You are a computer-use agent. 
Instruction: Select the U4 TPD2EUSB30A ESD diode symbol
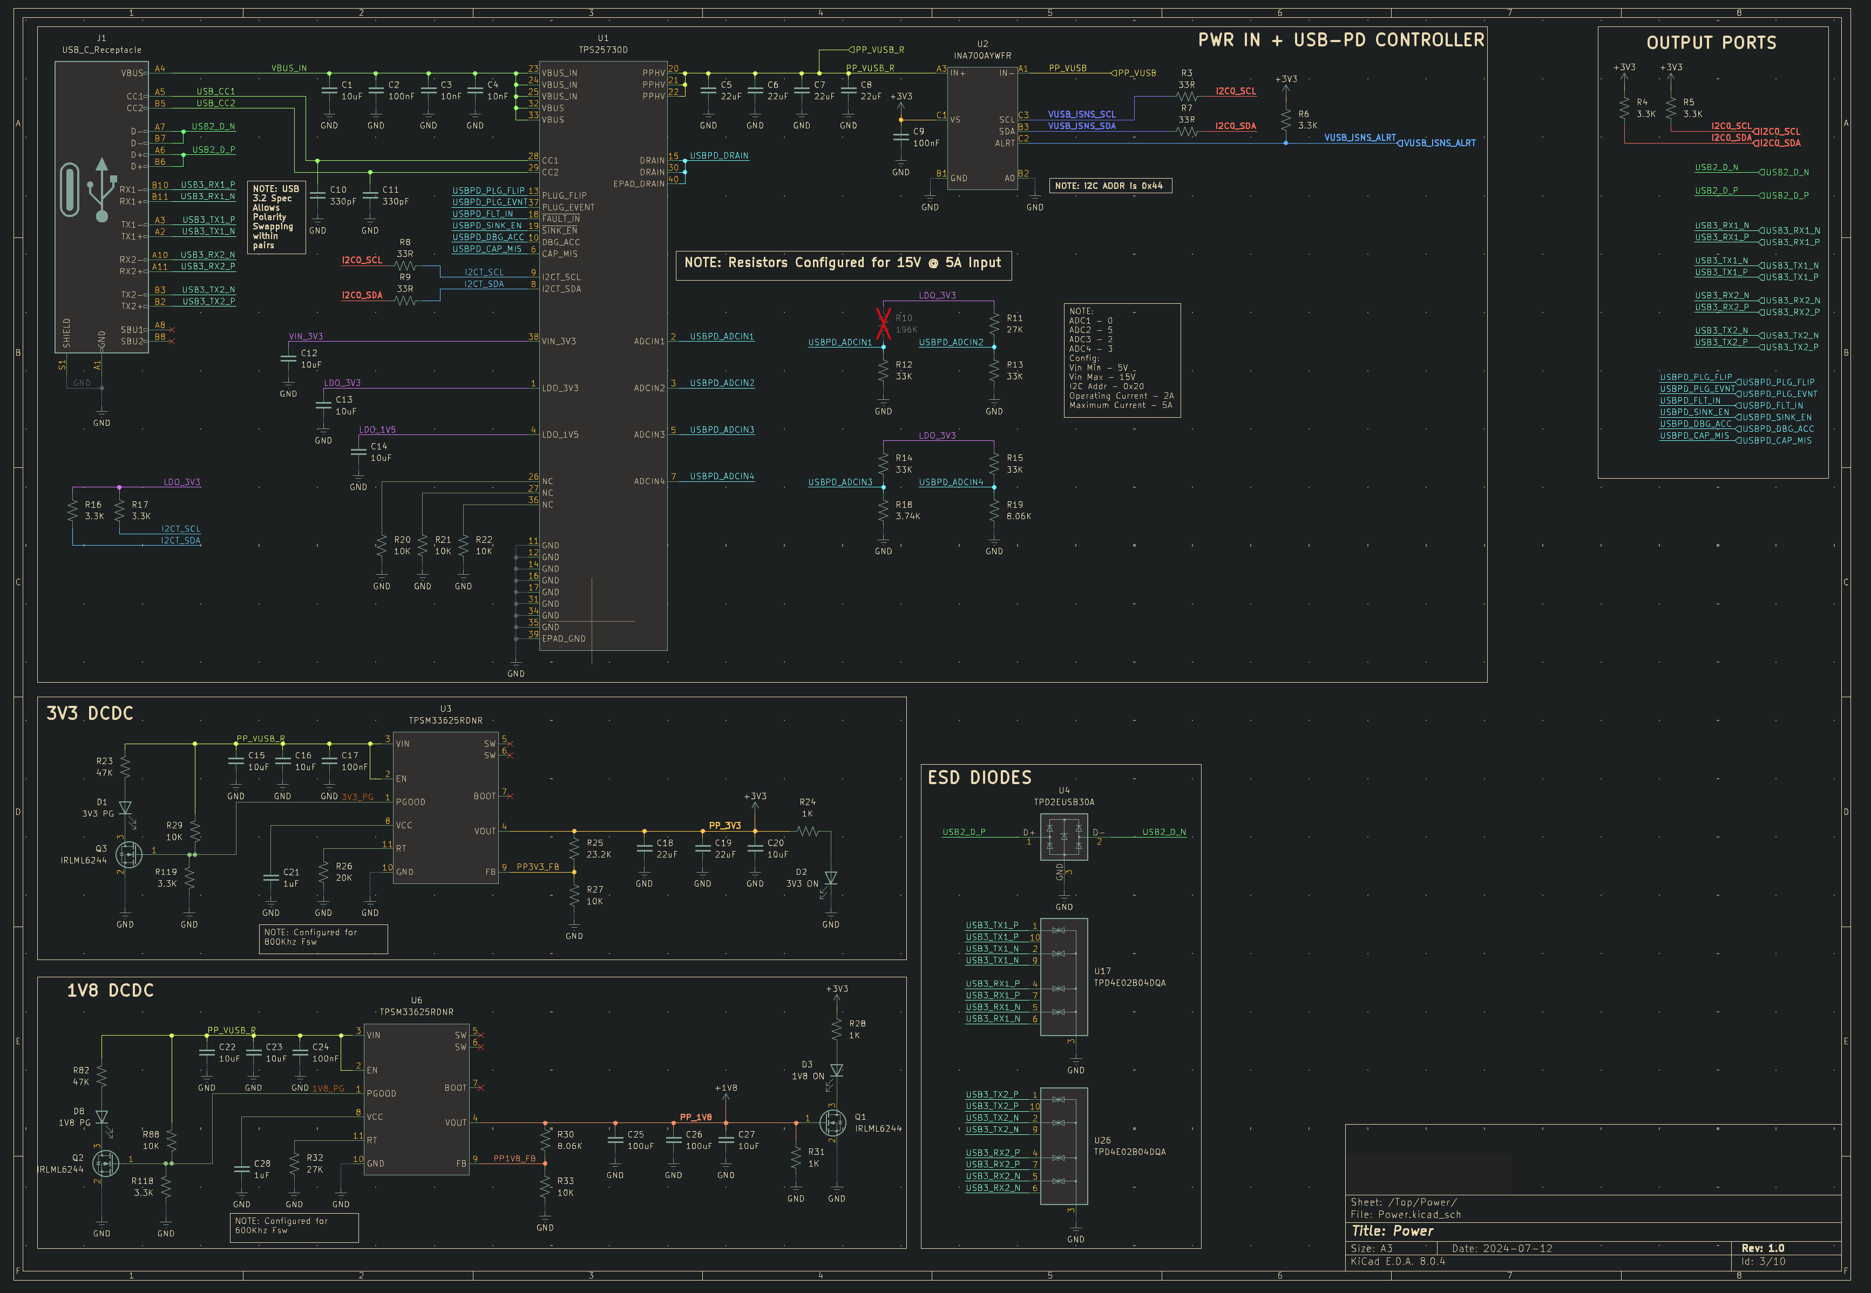[1064, 837]
